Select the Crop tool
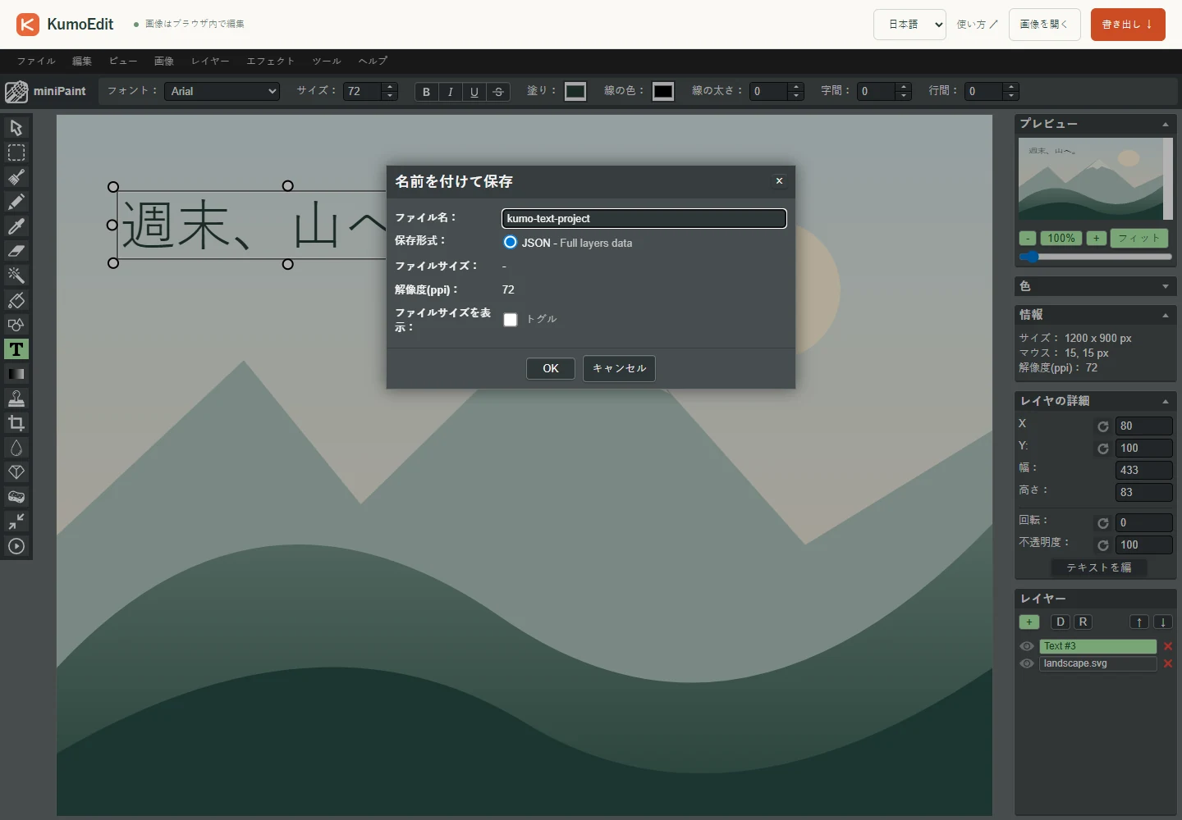The width and height of the screenshot is (1182, 820). coord(16,423)
